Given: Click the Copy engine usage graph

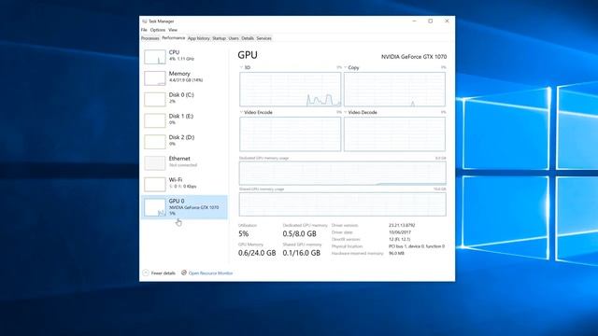Looking at the screenshot, I should [394, 90].
